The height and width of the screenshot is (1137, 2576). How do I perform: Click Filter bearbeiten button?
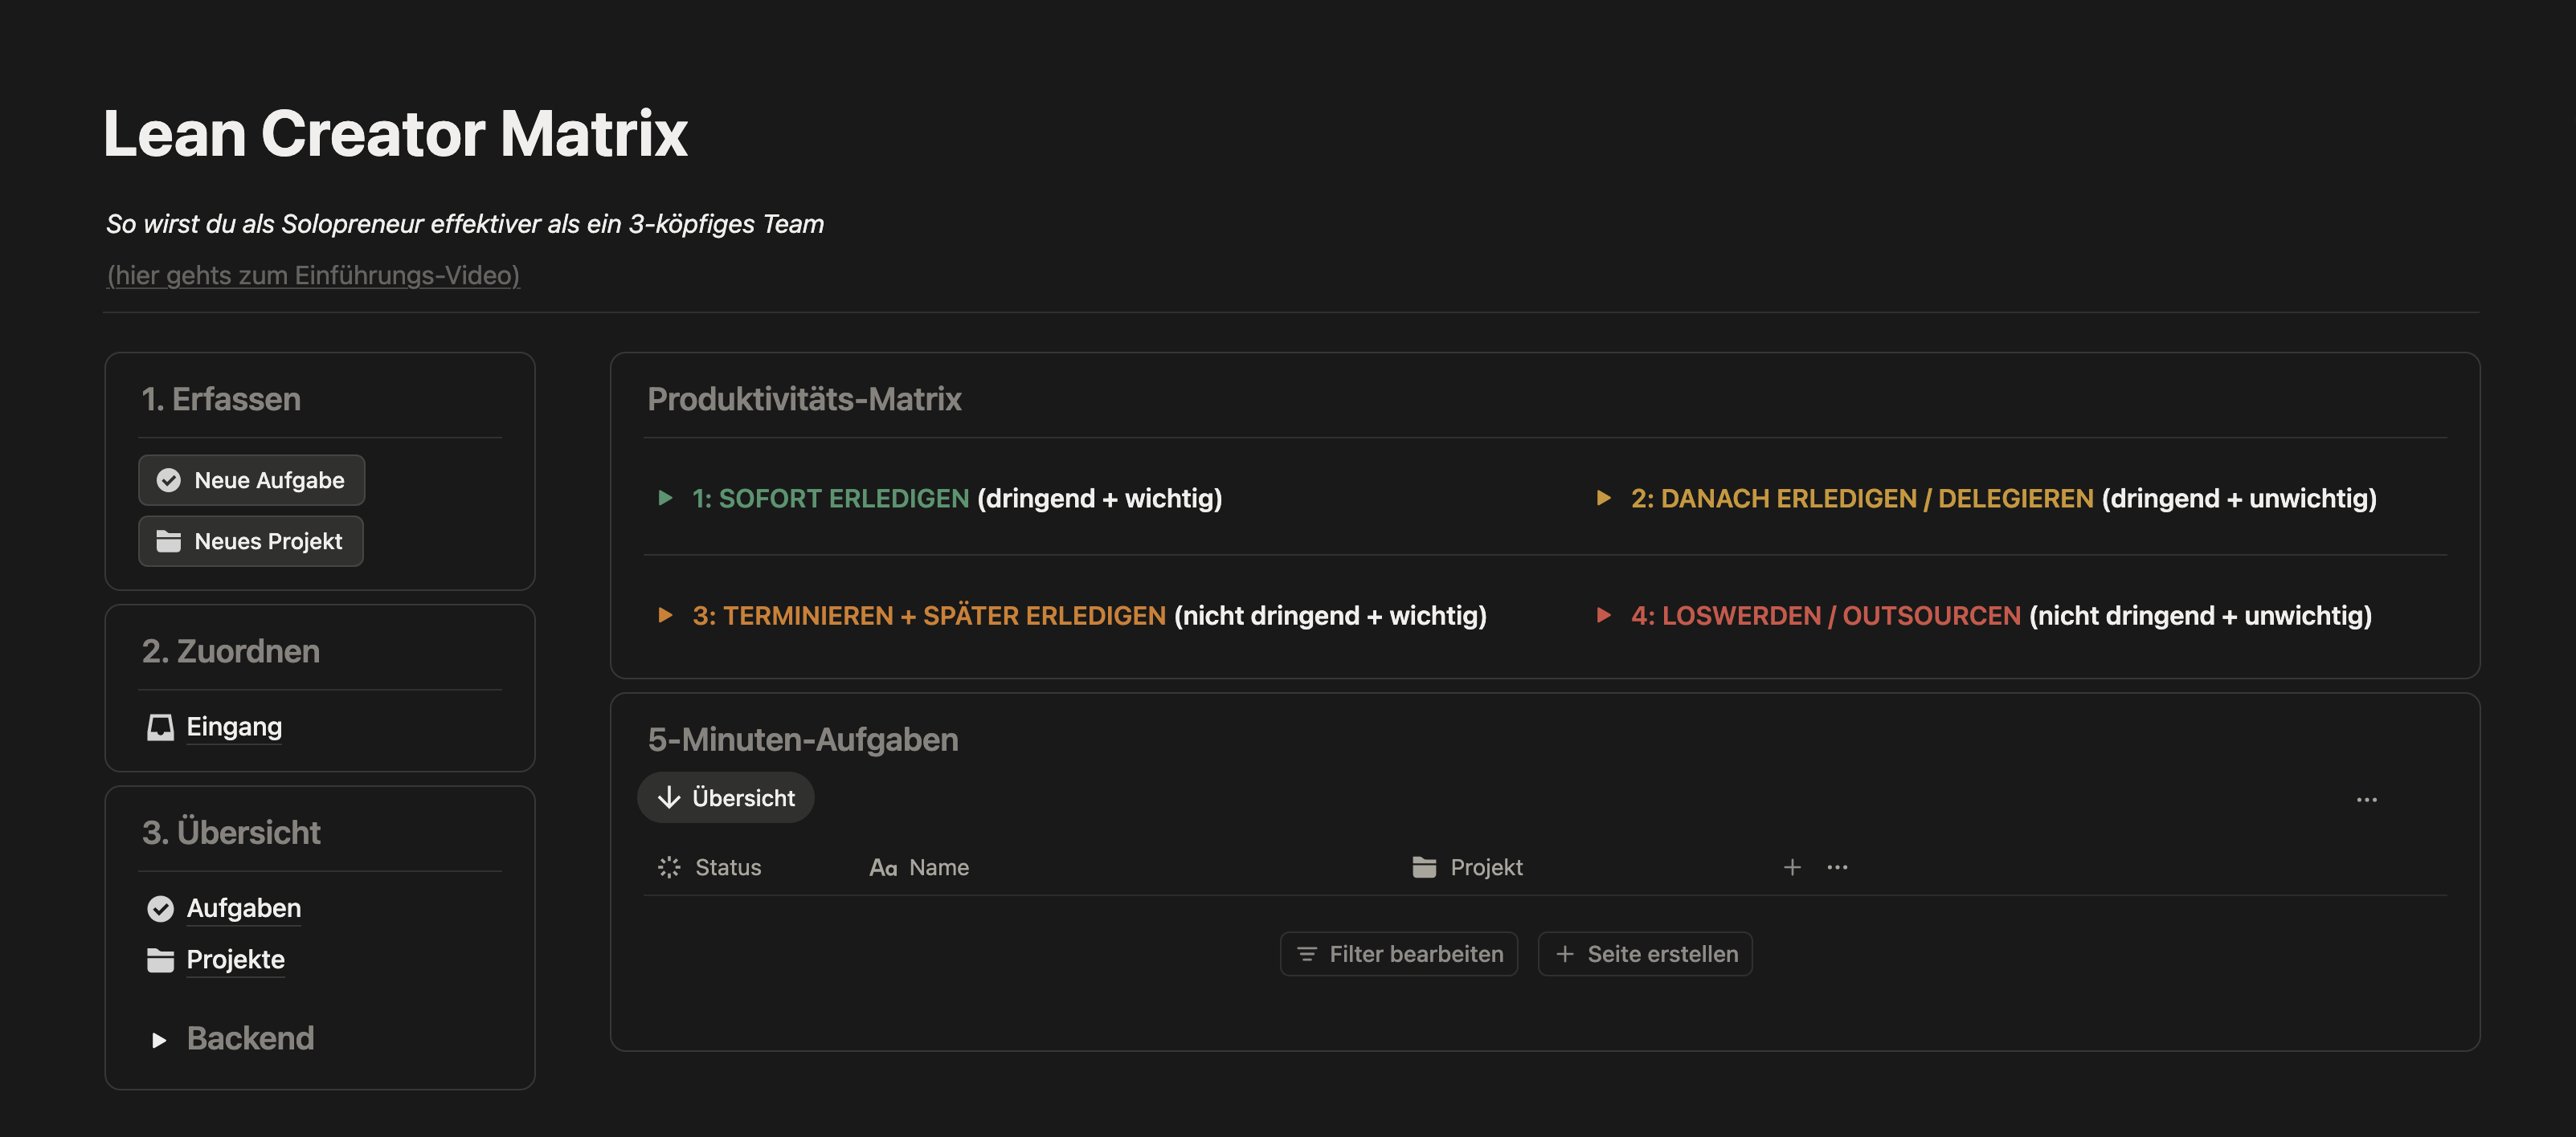1399,954
